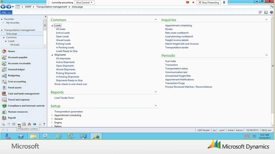The width and height of the screenshot is (275, 154).
Task: Open the Give Control dropdown
Action: [84, 2]
